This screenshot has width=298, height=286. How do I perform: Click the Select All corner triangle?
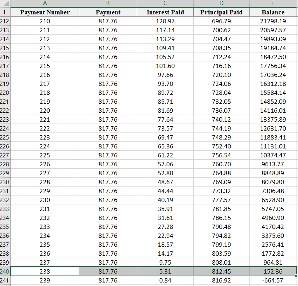(5, 3)
